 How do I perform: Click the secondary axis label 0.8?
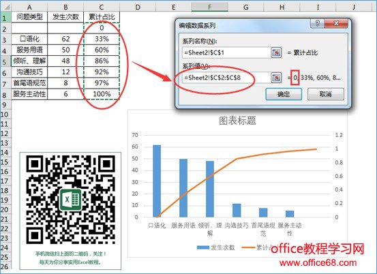339,163
